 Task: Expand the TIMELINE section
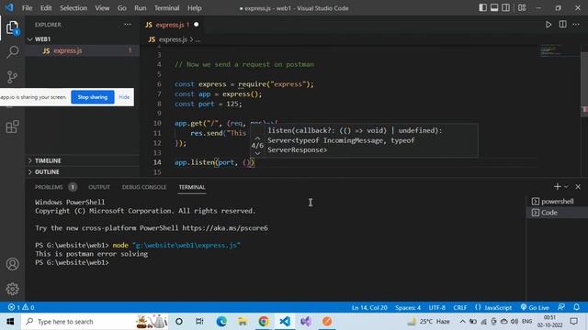click(x=82, y=161)
